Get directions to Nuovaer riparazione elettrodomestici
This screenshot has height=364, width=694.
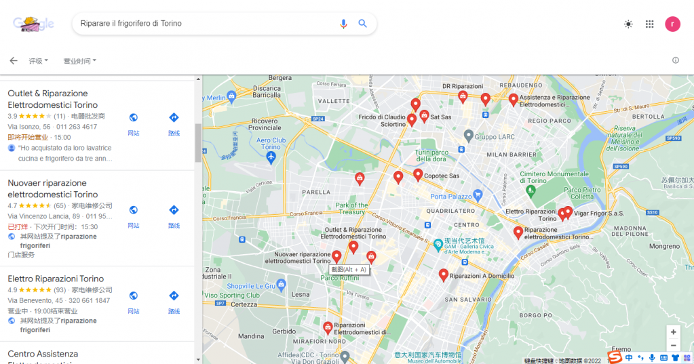tap(174, 216)
